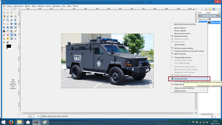The height and width of the screenshot is (125, 222).
Task: Open File Explorer from the taskbar
Action: (x=19, y=122)
